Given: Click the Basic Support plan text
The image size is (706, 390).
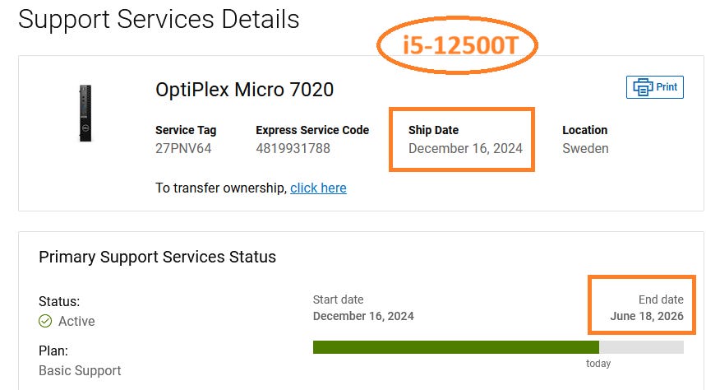Looking at the screenshot, I should coord(80,370).
